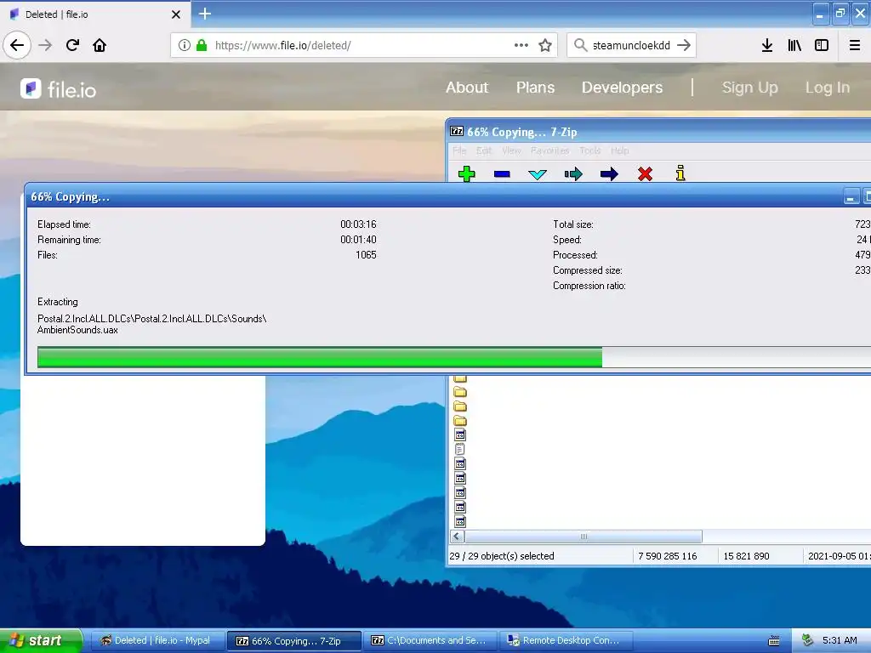Open the 7-Zip Tools menu
The image size is (871, 653).
pyautogui.click(x=590, y=150)
